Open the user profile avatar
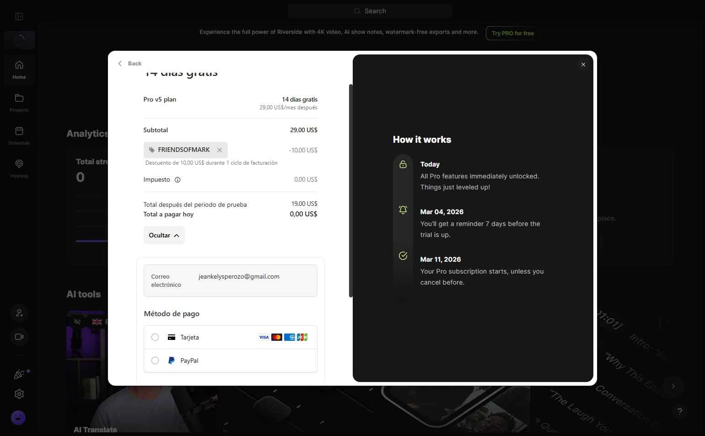This screenshot has height=436, width=705. pos(18,418)
